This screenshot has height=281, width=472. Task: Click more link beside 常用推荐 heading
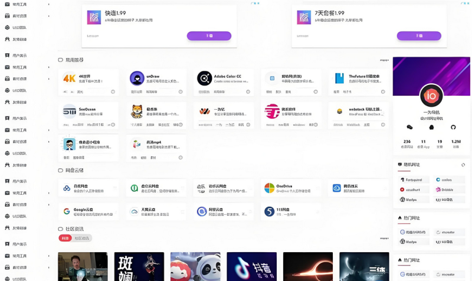click(384, 60)
